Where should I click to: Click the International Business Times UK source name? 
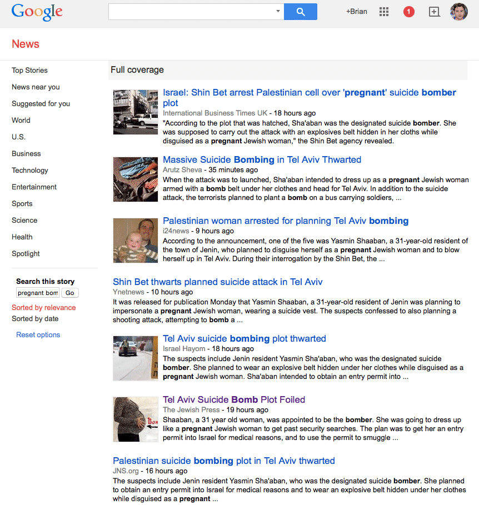(x=215, y=113)
